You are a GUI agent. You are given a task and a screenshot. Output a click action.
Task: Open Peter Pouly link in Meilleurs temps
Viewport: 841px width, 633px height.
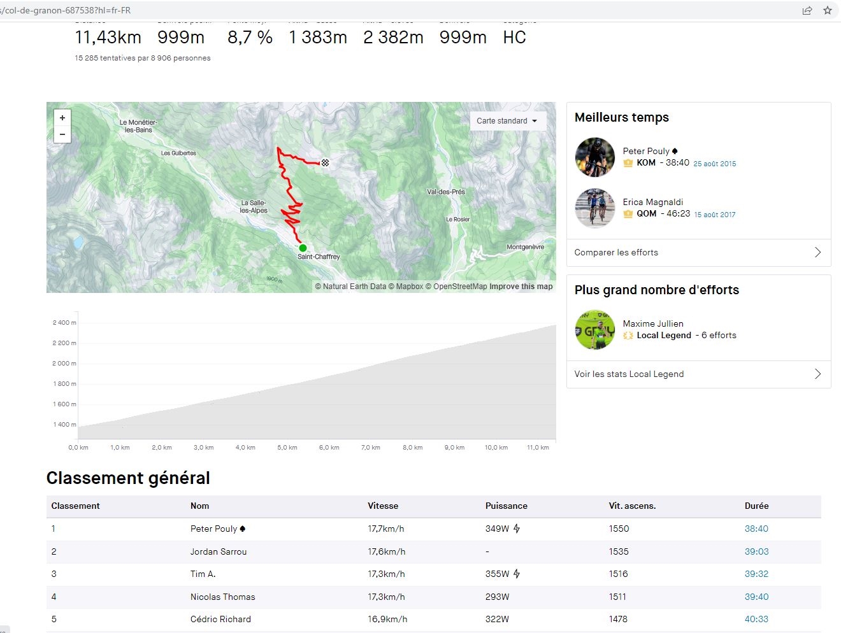click(646, 151)
